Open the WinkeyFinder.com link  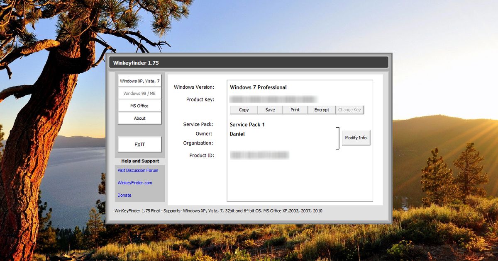tap(135, 183)
